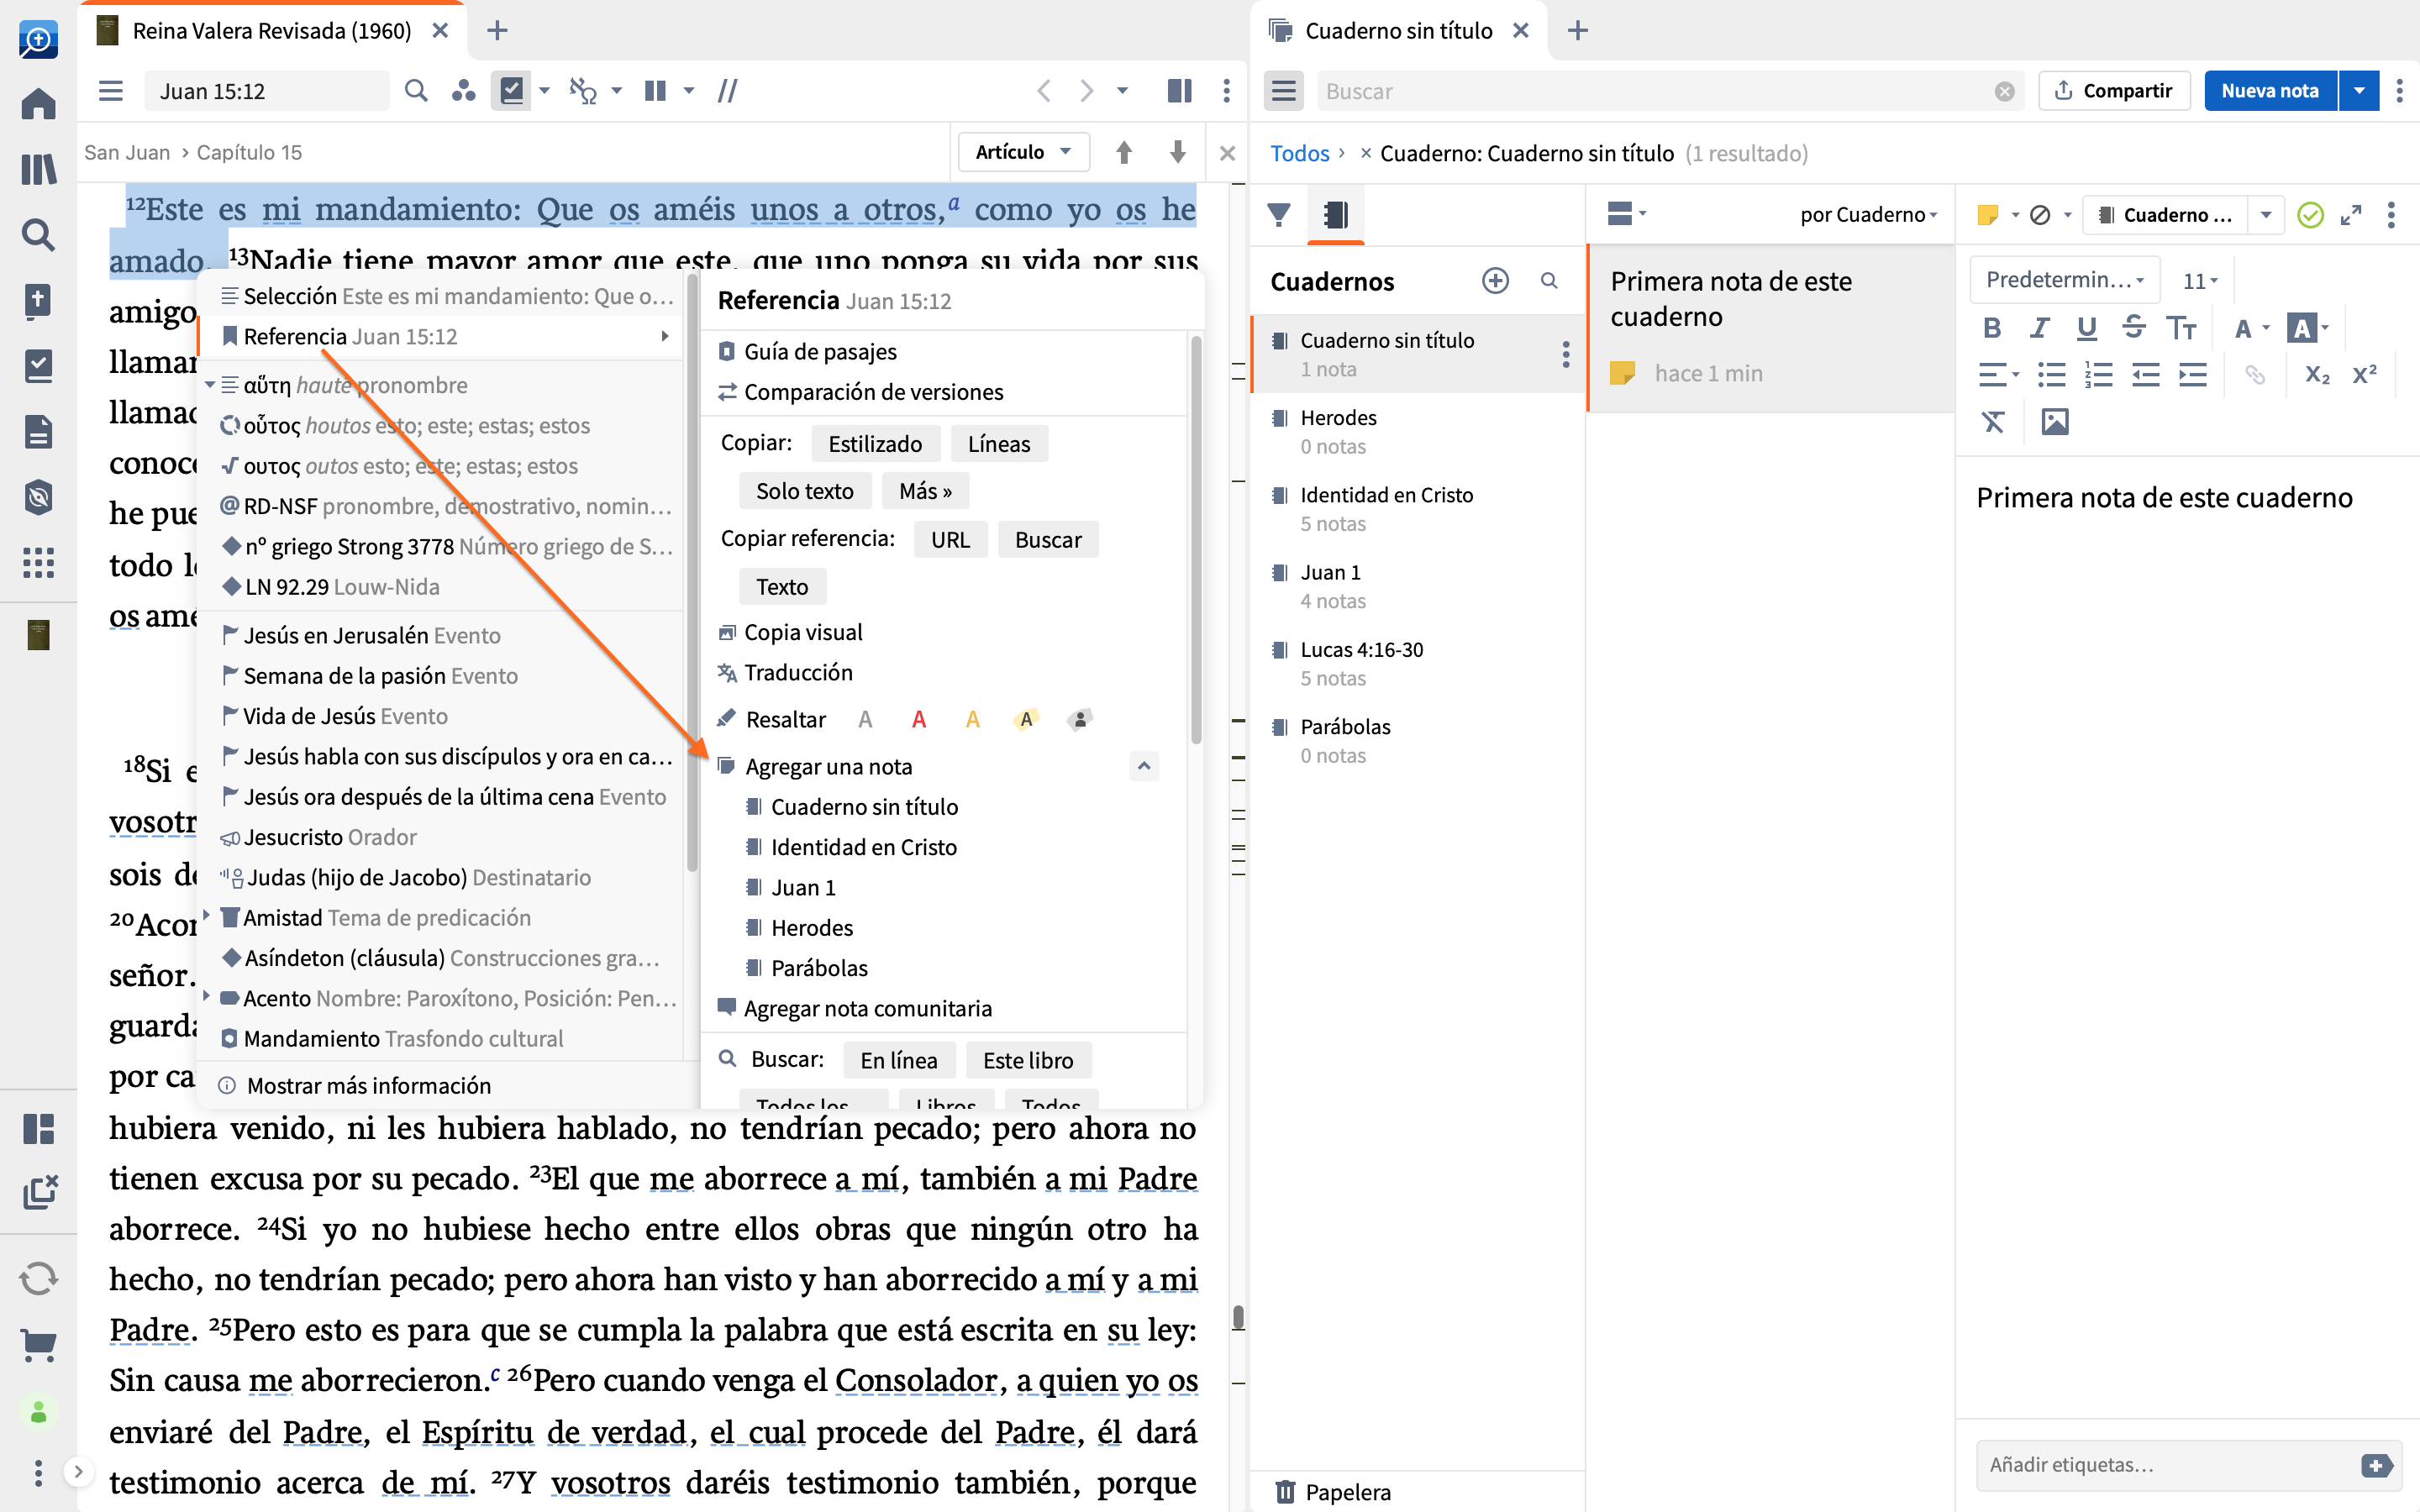Open the Nueva nota dropdown arrow
Screen dimensions: 2420x1512
pyautogui.click(x=2359, y=91)
